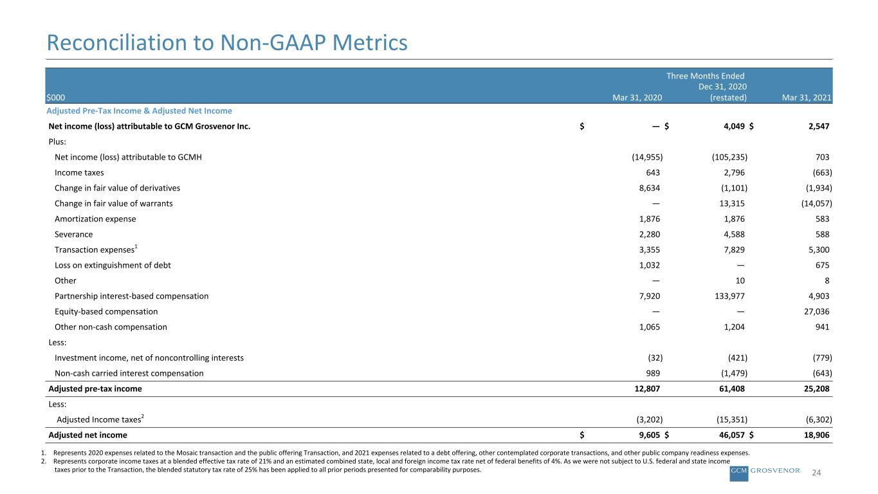
Task: Select the value 4,049 in the net income row
Action: [733, 126]
